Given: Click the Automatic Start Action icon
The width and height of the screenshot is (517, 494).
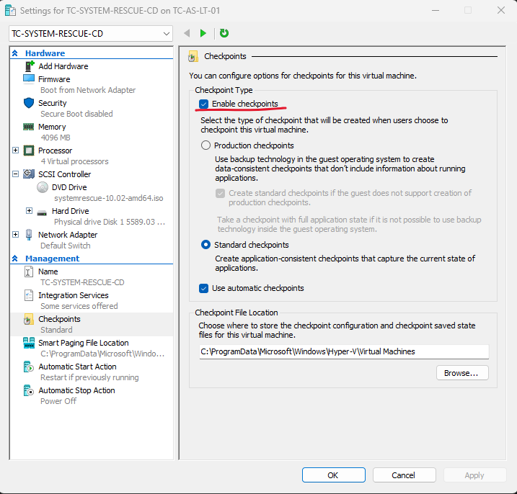Looking at the screenshot, I should (x=29, y=367).
